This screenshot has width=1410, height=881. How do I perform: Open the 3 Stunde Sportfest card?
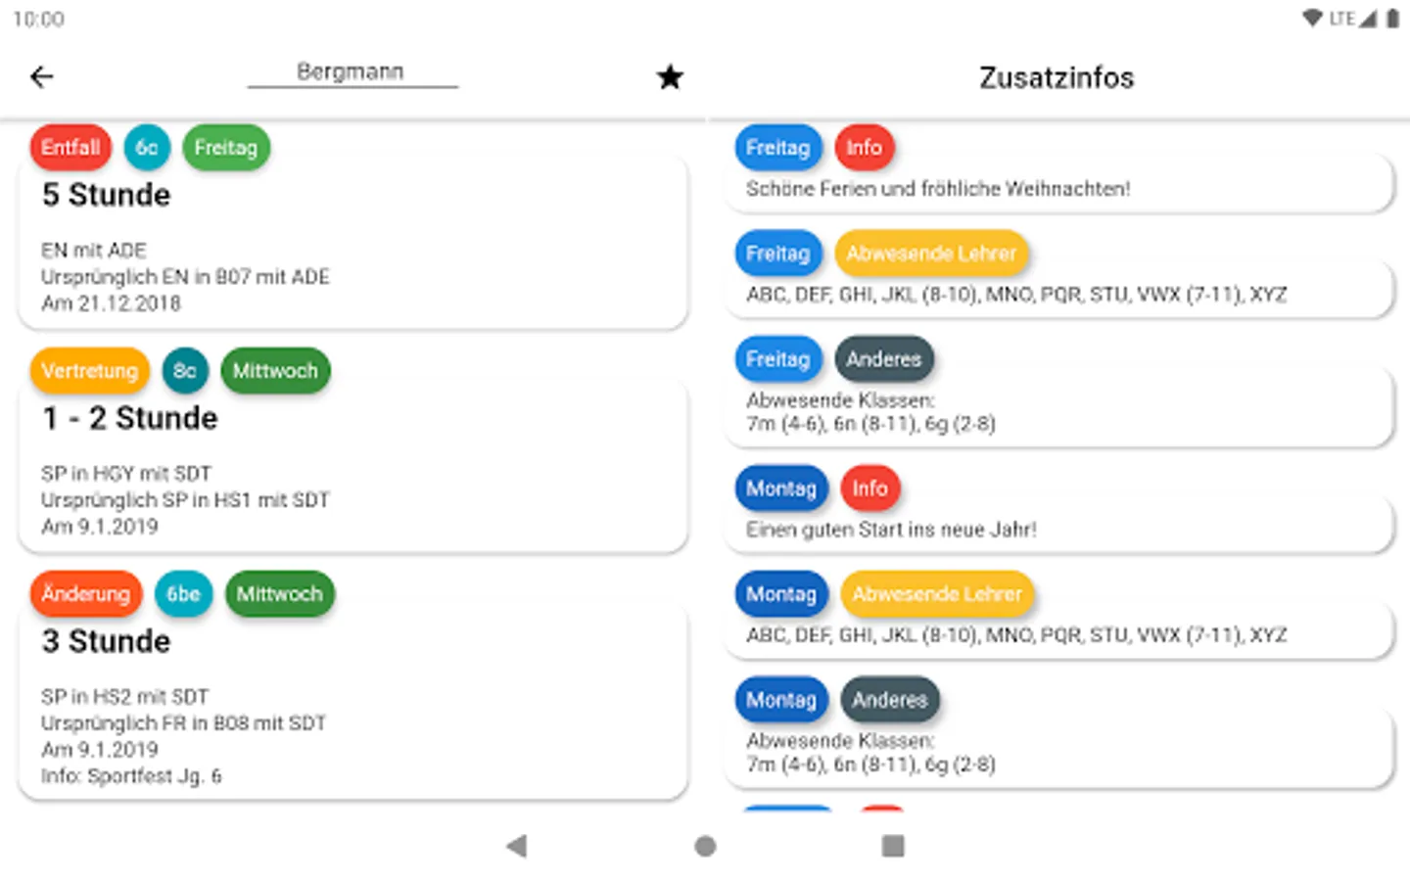tap(352, 710)
